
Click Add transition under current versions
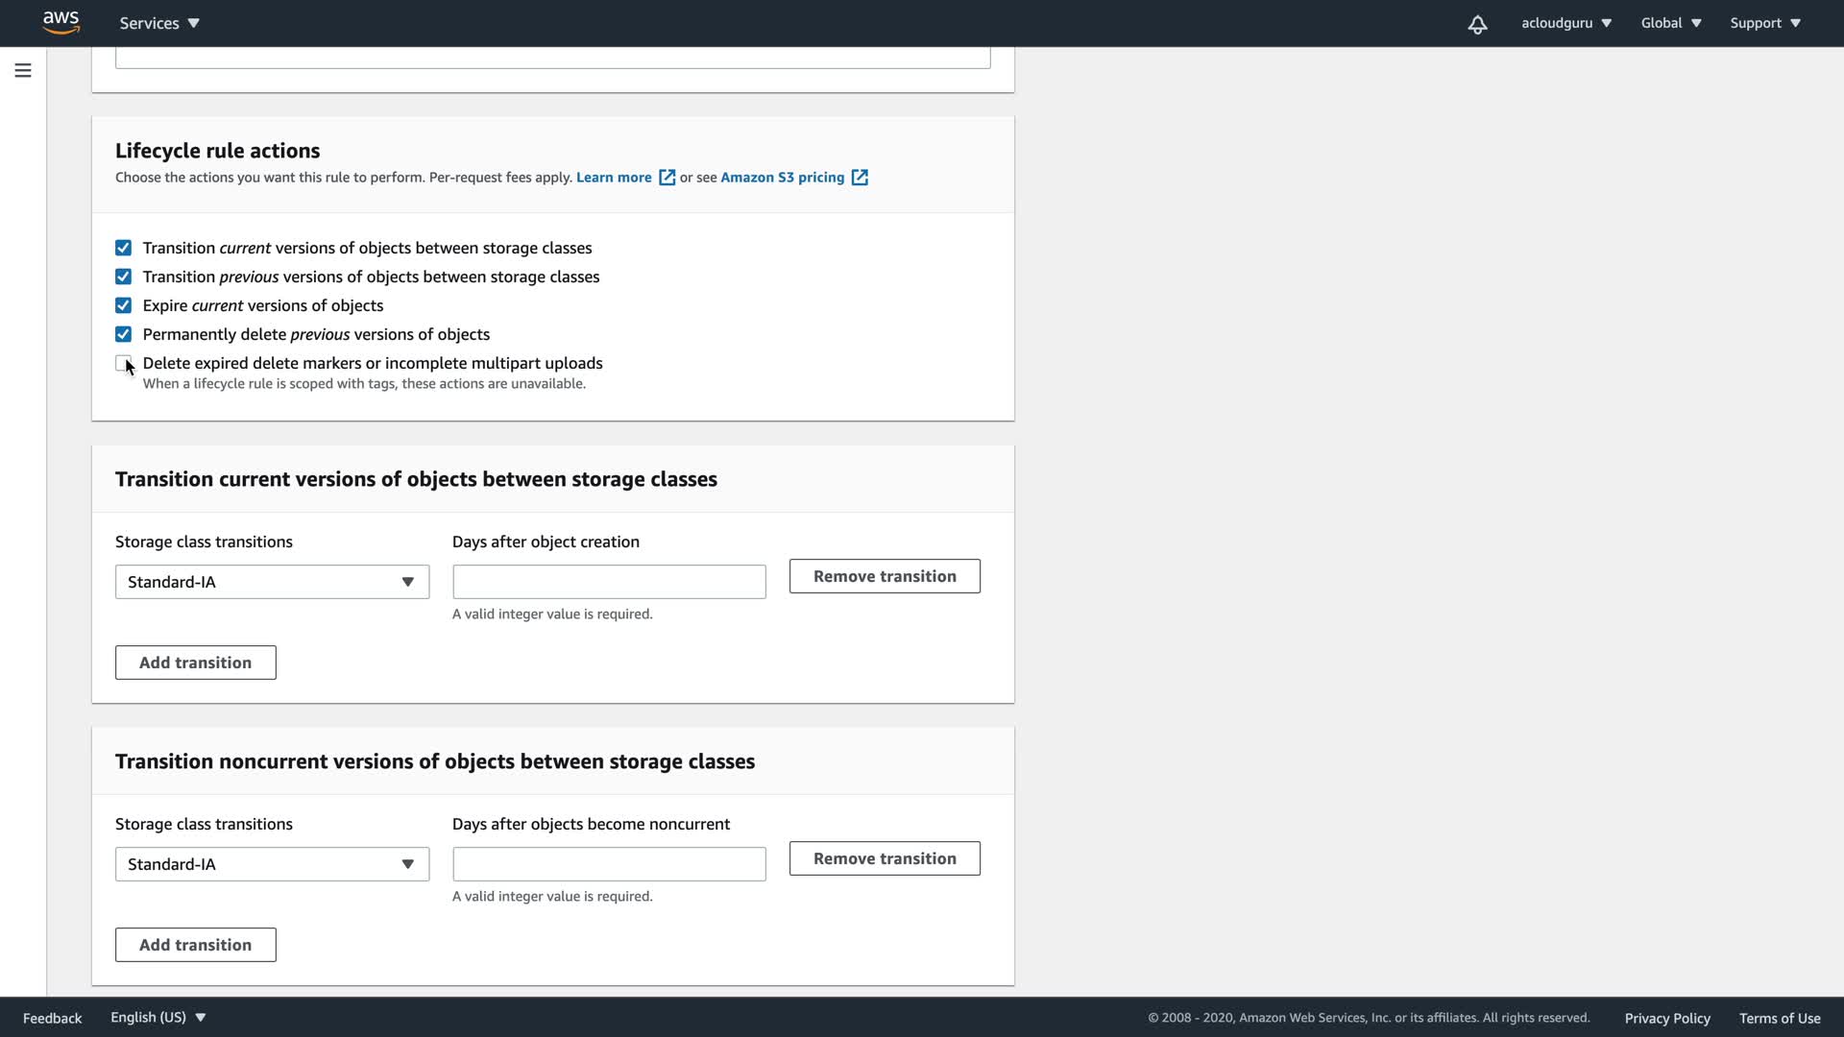click(196, 663)
